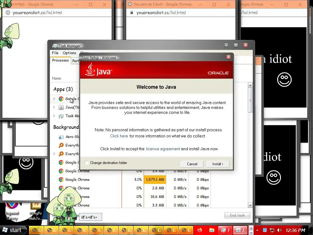Click the 18.6 MB memory value
Image resolution: width=313 pixels, height=235 pixels.
point(157,197)
